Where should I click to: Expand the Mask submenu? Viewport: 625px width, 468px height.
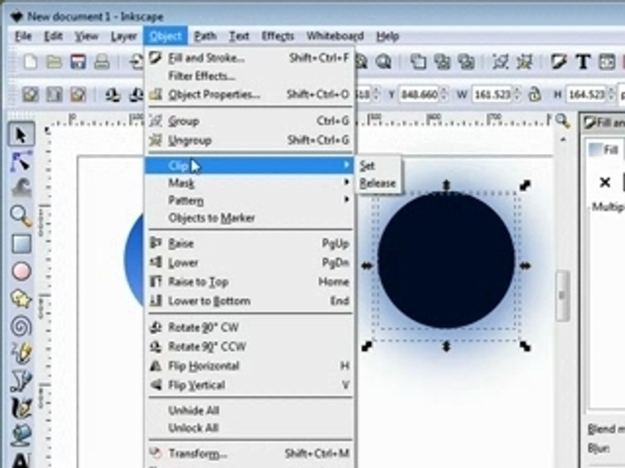(x=249, y=183)
